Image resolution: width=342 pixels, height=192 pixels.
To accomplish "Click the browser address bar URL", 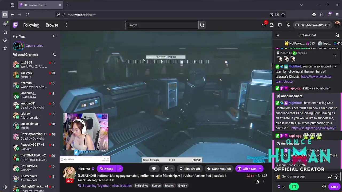I will click(81, 15).
